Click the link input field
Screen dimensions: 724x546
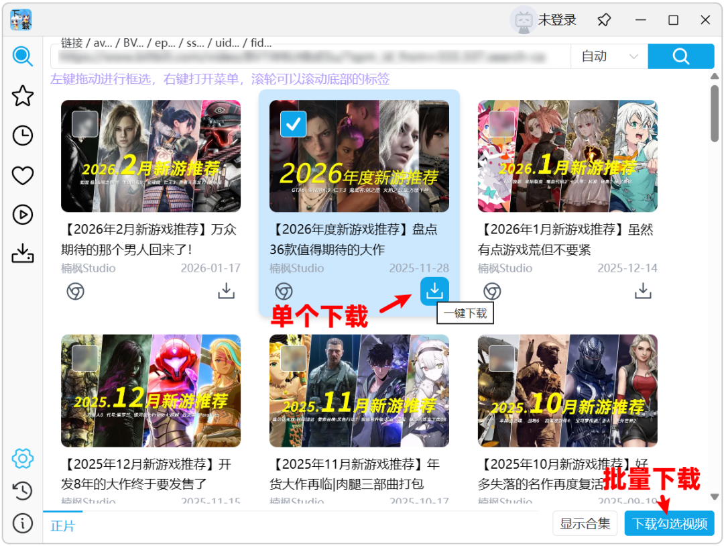pos(311,57)
